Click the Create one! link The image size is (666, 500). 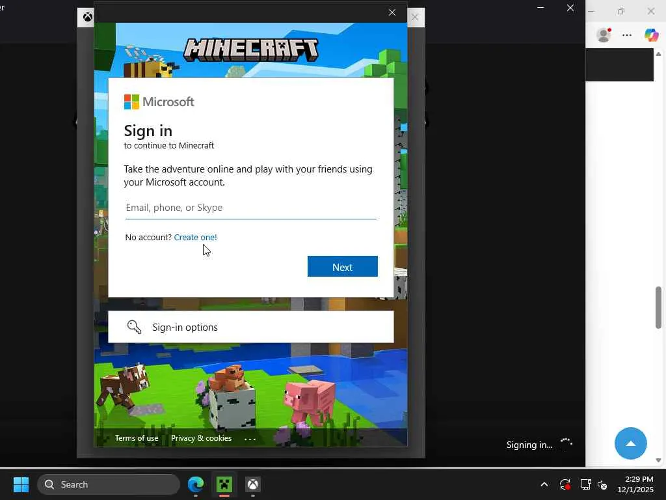[195, 237]
